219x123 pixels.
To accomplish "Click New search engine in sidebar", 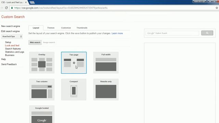I will [x=11, y=26].
